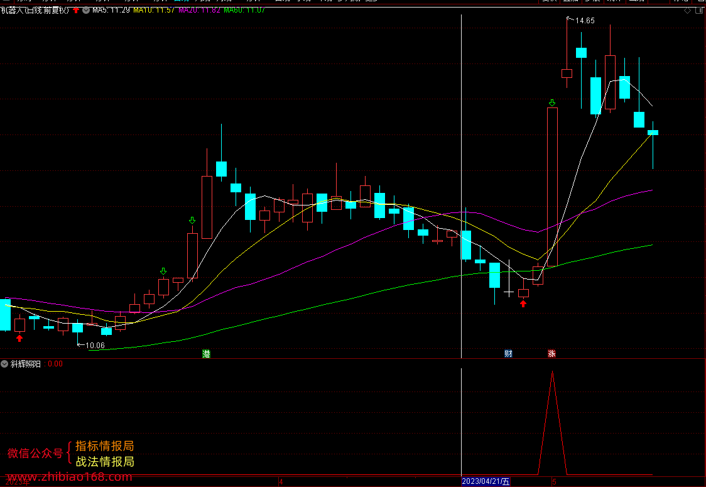Open the red 涨 event marker
Screen dimensions: 706x487
click(x=551, y=354)
